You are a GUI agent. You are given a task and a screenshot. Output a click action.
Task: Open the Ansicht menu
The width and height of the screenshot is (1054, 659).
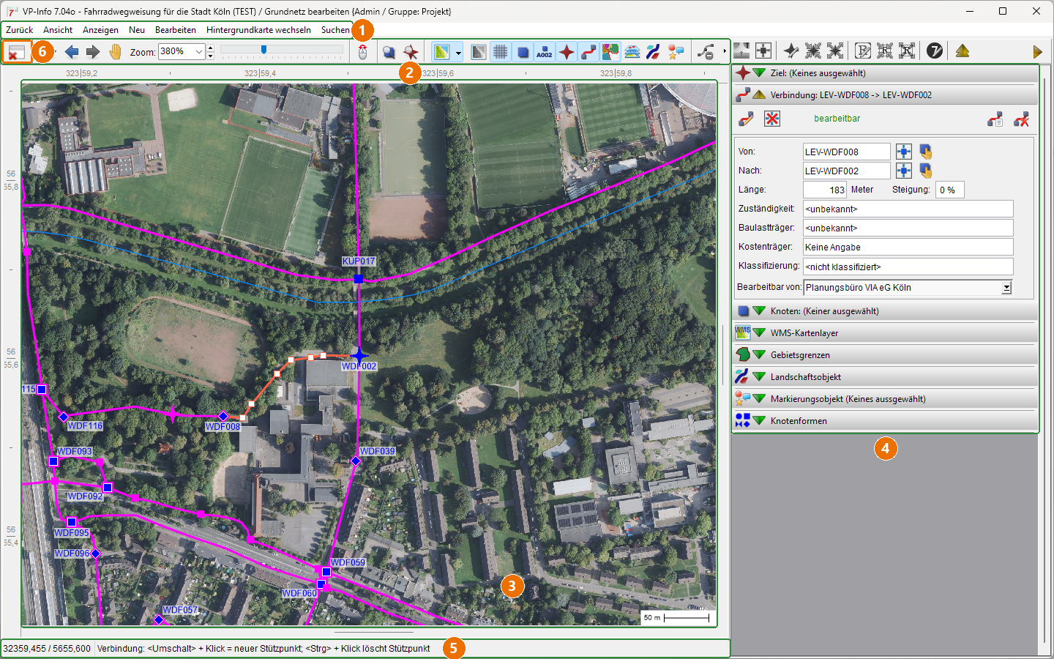[58, 30]
